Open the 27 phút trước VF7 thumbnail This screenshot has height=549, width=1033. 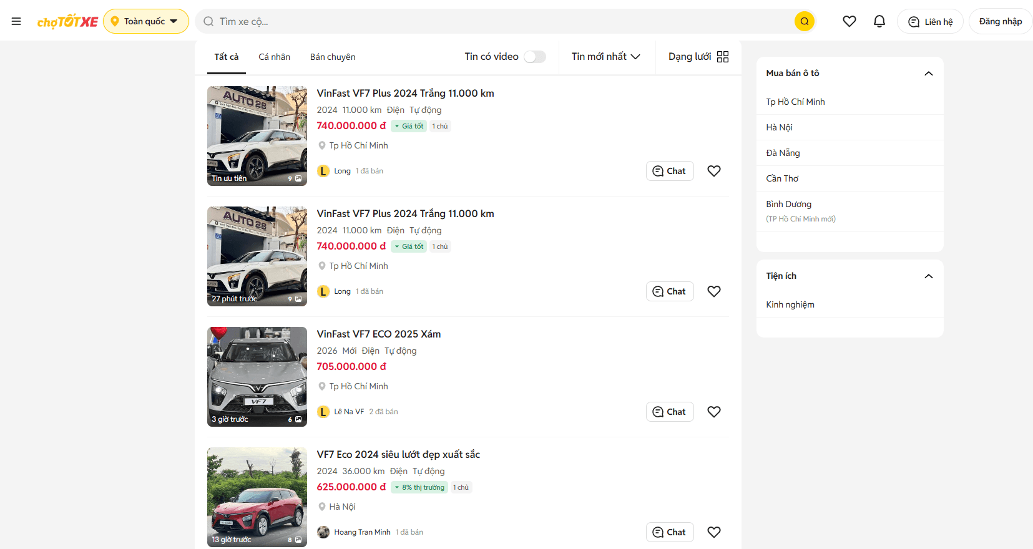[257, 256]
